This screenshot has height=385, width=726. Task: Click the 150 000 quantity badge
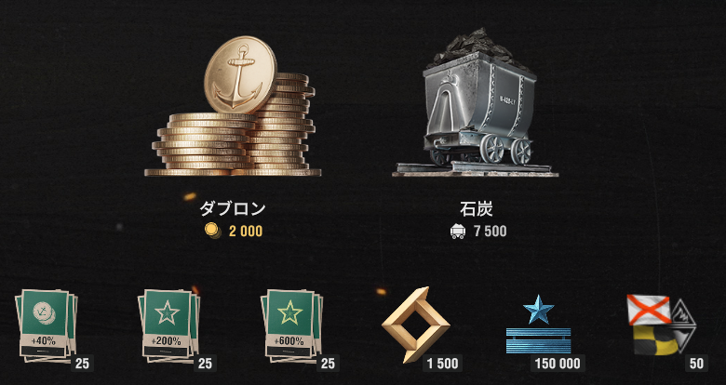pos(558,364)
